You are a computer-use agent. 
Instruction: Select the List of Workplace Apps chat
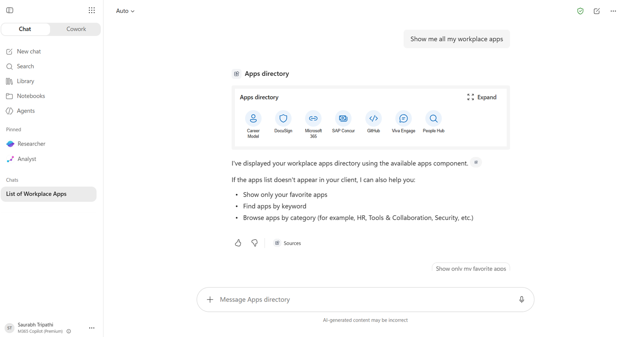point(49,194)
